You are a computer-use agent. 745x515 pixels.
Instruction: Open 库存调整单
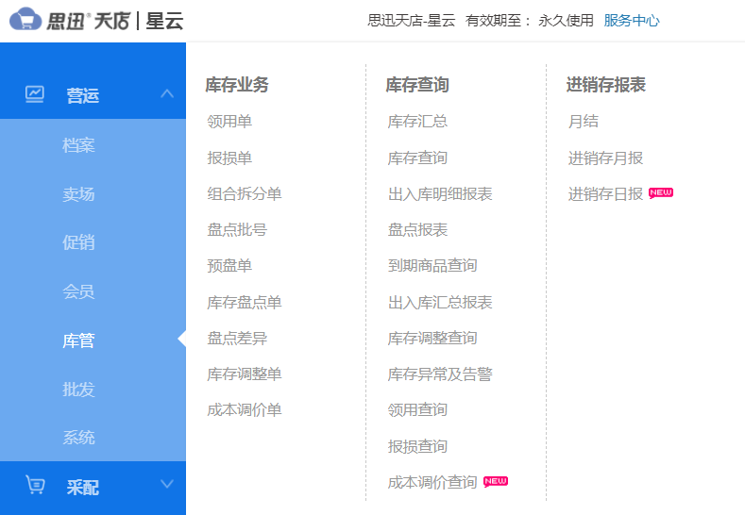point(245,374)
